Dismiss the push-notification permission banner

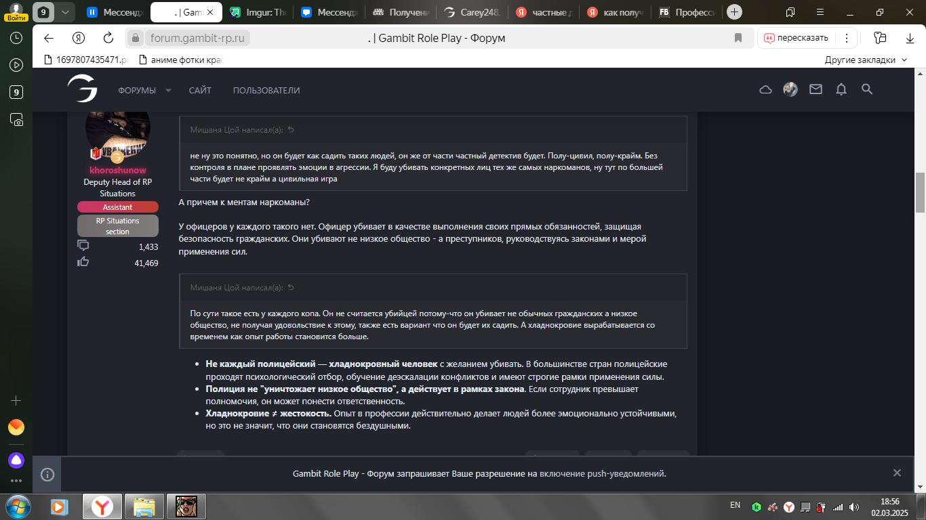click(897, 473)
